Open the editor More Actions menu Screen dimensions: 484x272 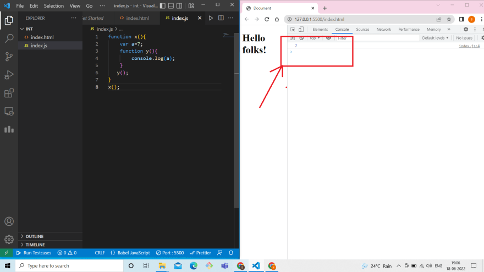click(231, 18)
